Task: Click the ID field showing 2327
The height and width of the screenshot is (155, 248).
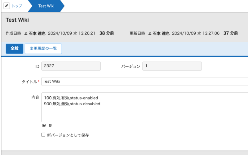Action: (71, 66)
